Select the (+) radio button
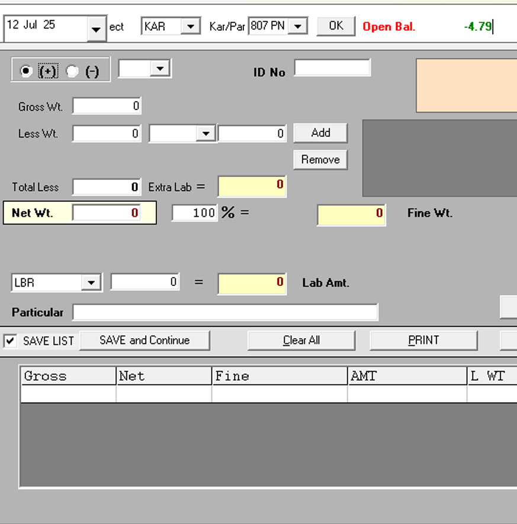 pyautogui.click(x=25, y=71)
